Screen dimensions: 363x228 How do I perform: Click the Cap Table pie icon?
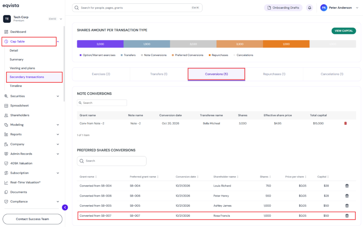[x=6, y=41]
